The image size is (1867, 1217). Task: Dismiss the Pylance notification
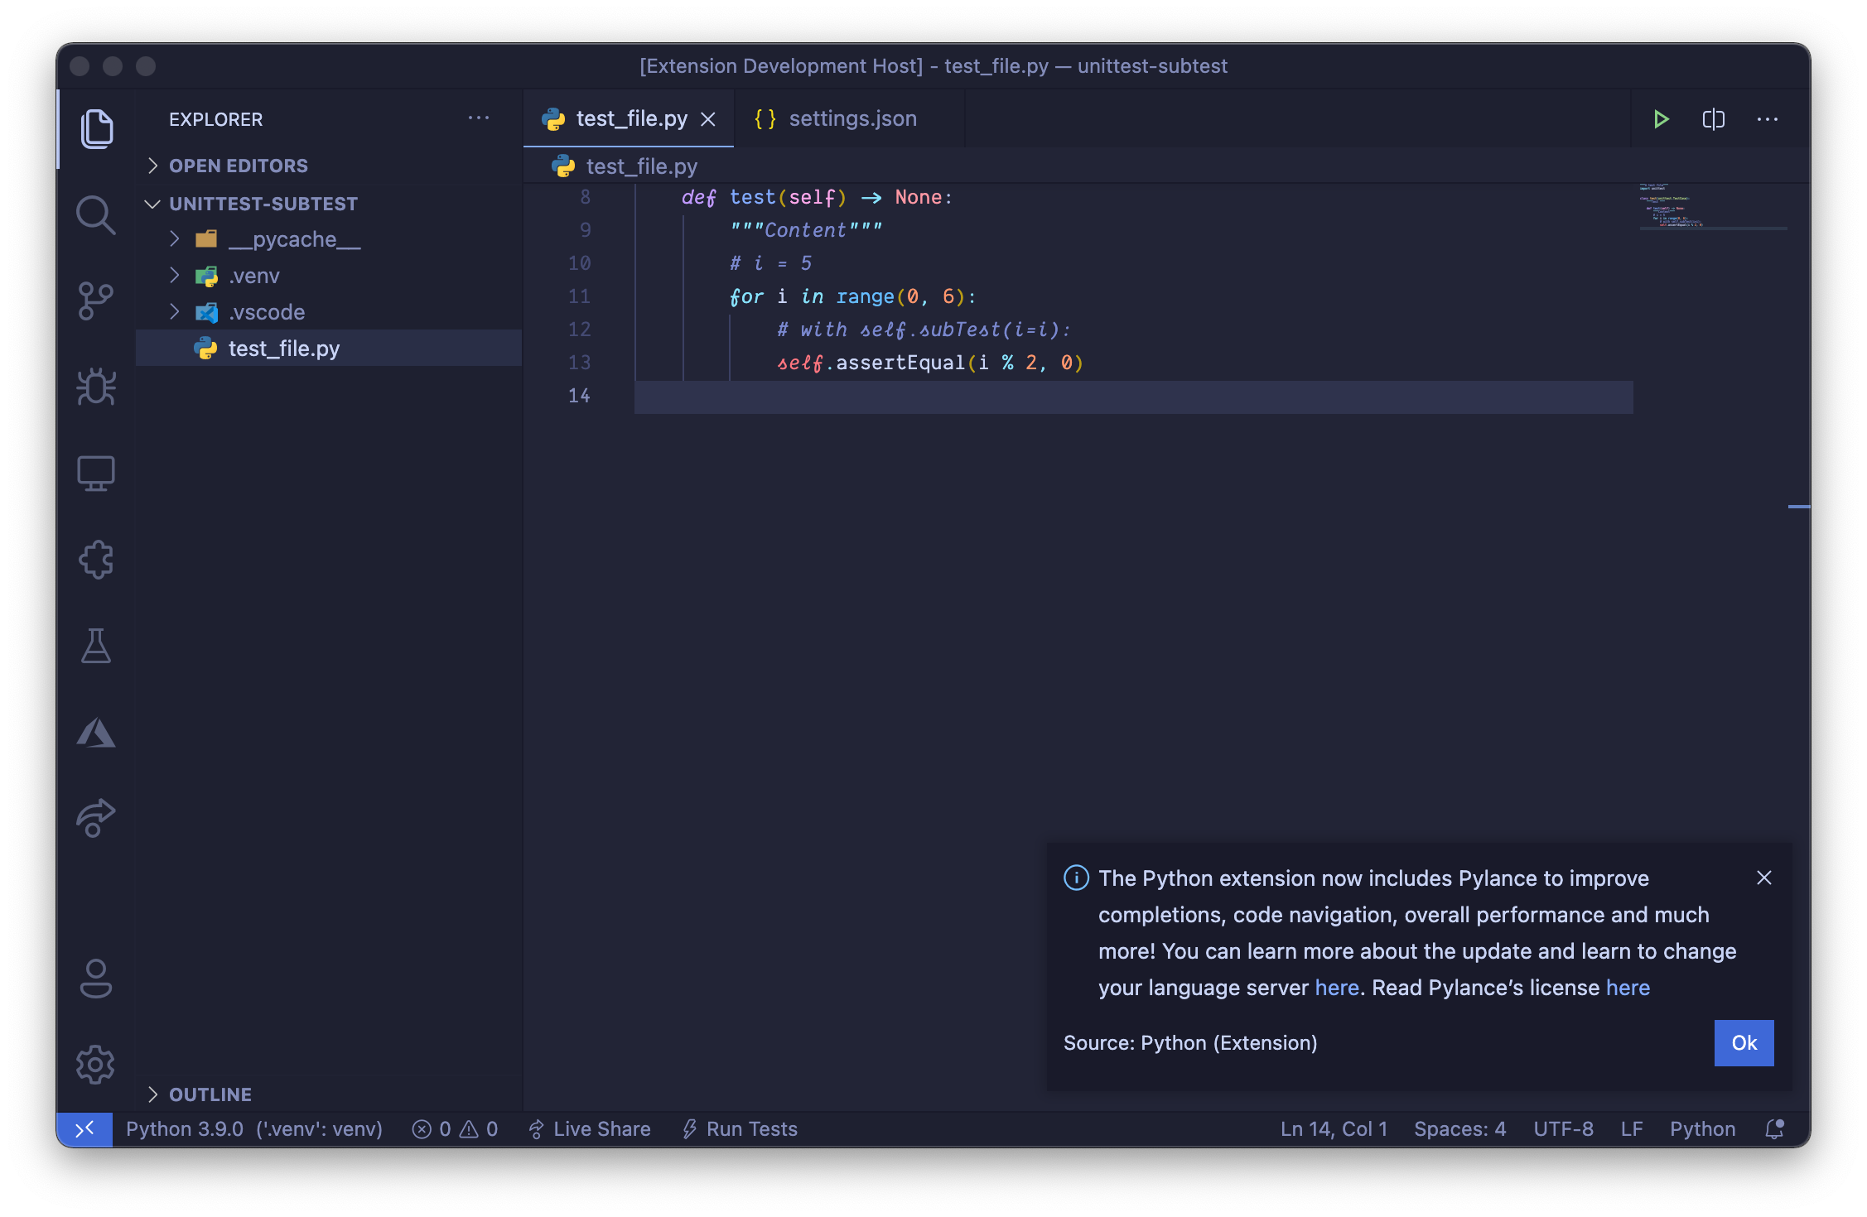point(1764,878)
